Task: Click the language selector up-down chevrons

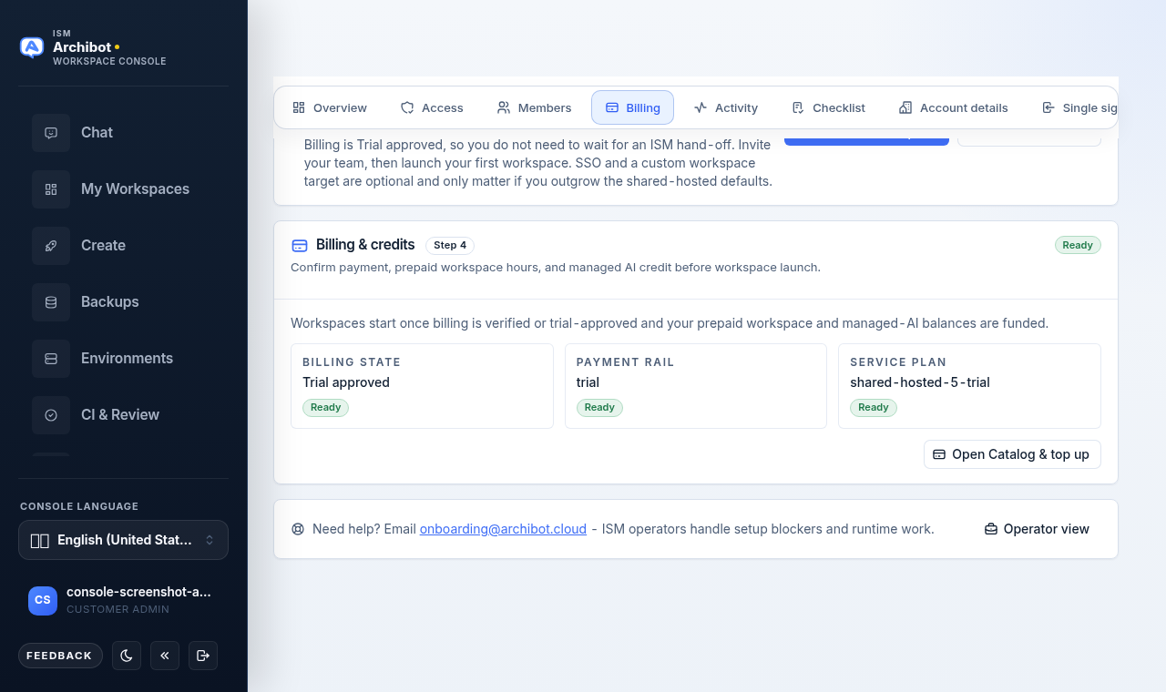Action: click(x=210, y=540)
